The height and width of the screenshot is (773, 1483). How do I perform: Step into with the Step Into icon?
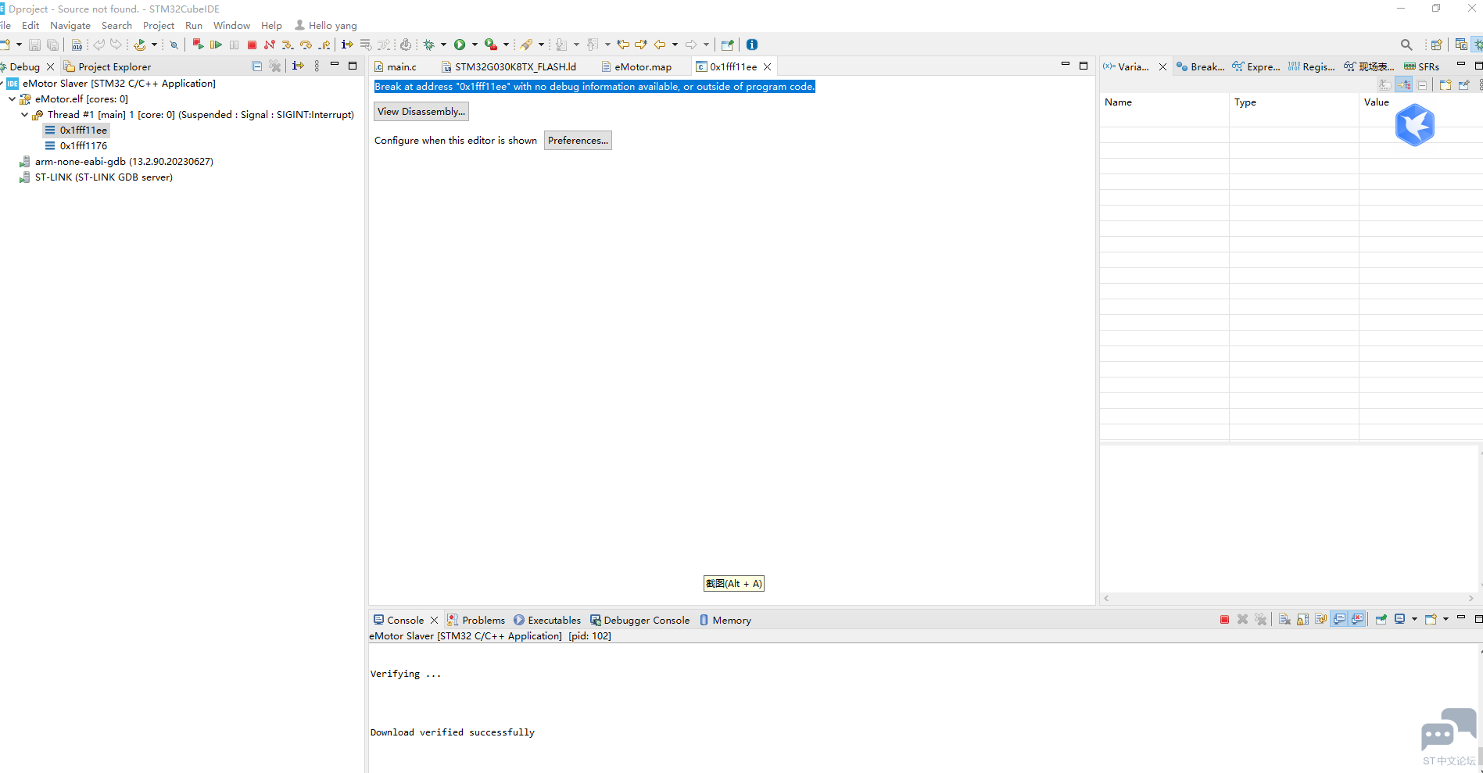coord(288,45)
